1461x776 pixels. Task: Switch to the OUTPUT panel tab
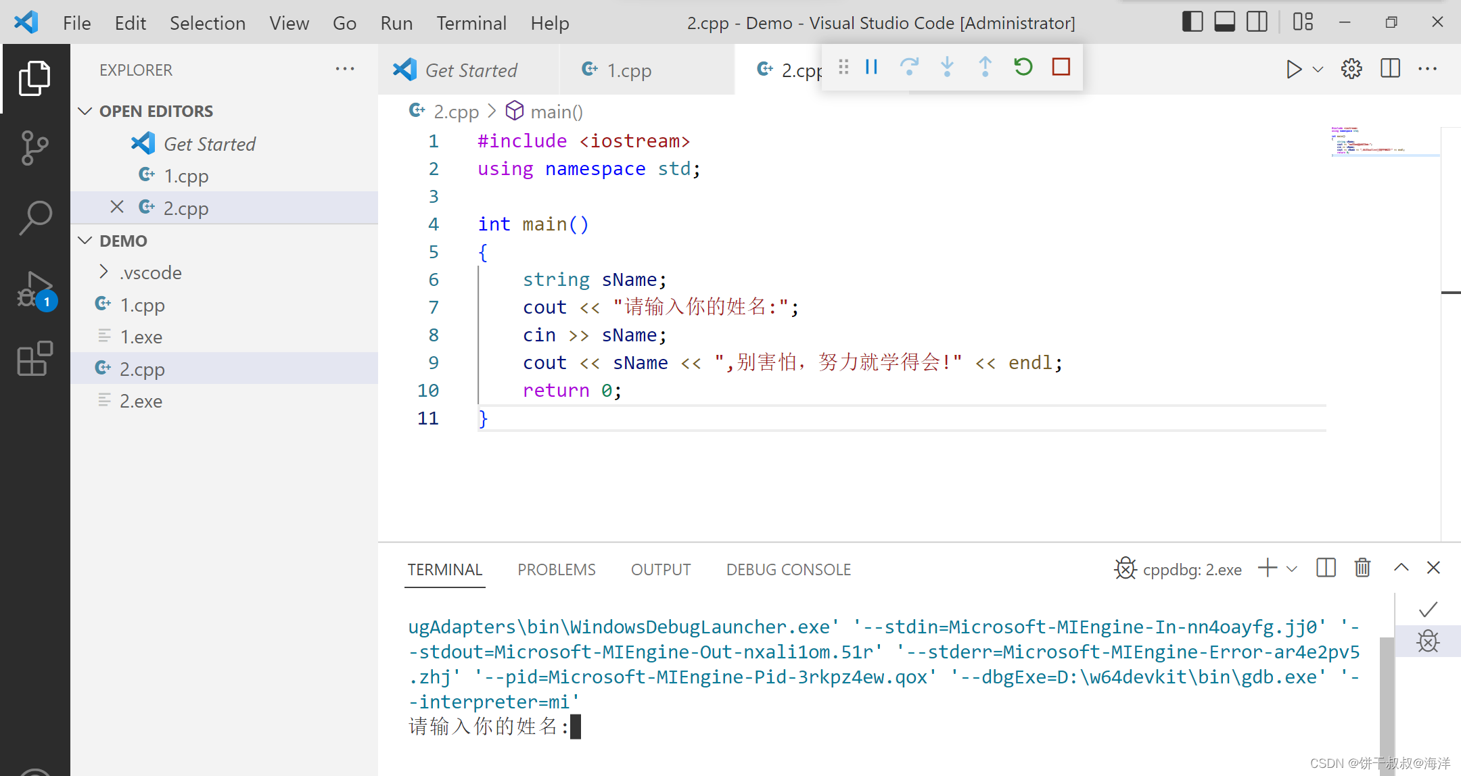coord(661,570)
